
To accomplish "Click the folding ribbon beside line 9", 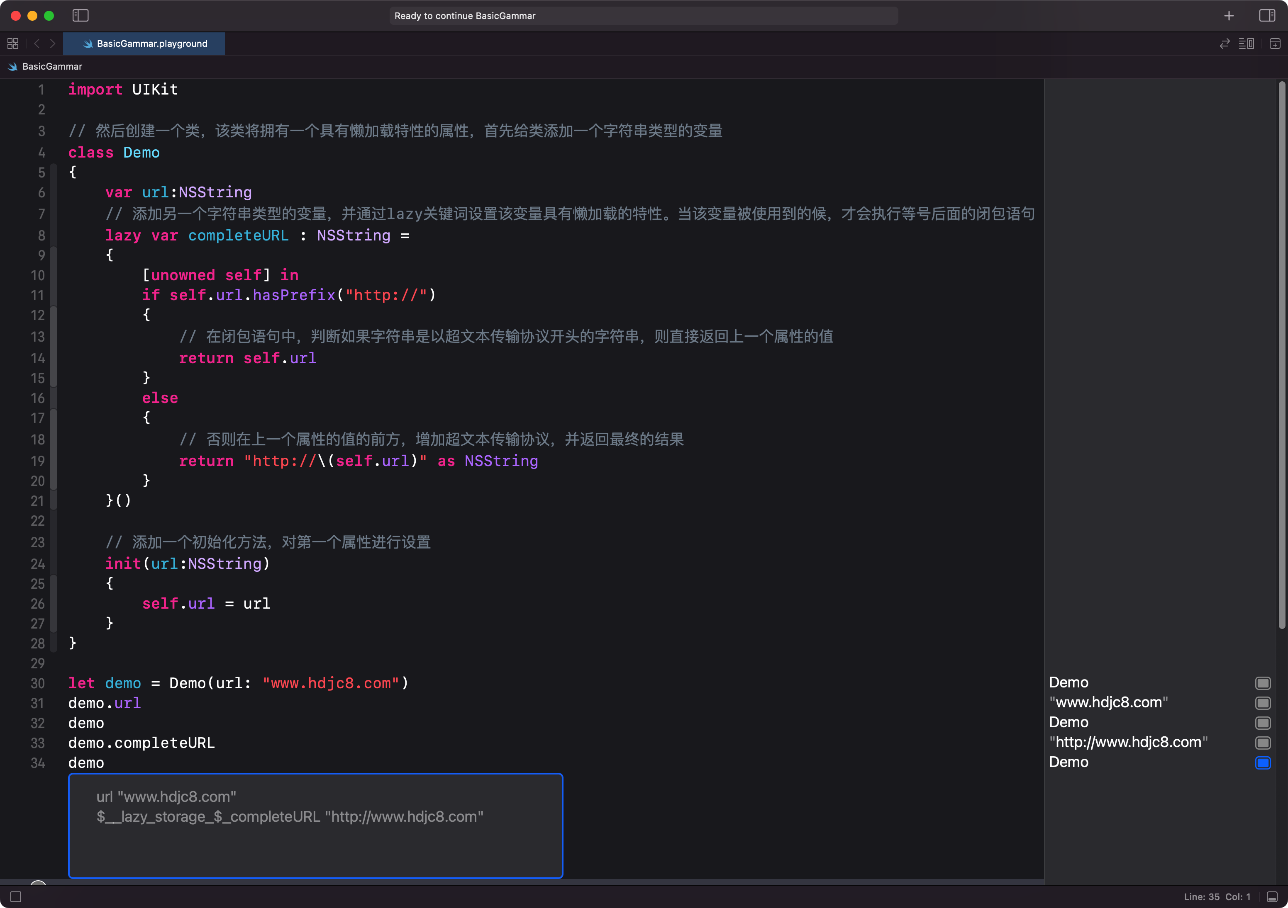I will (54, 255).
